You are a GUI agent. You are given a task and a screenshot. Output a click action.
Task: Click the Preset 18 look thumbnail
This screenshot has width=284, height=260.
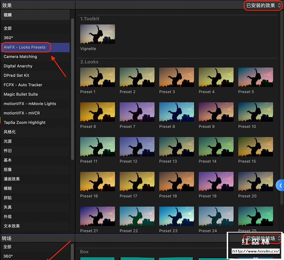(177, 181)
